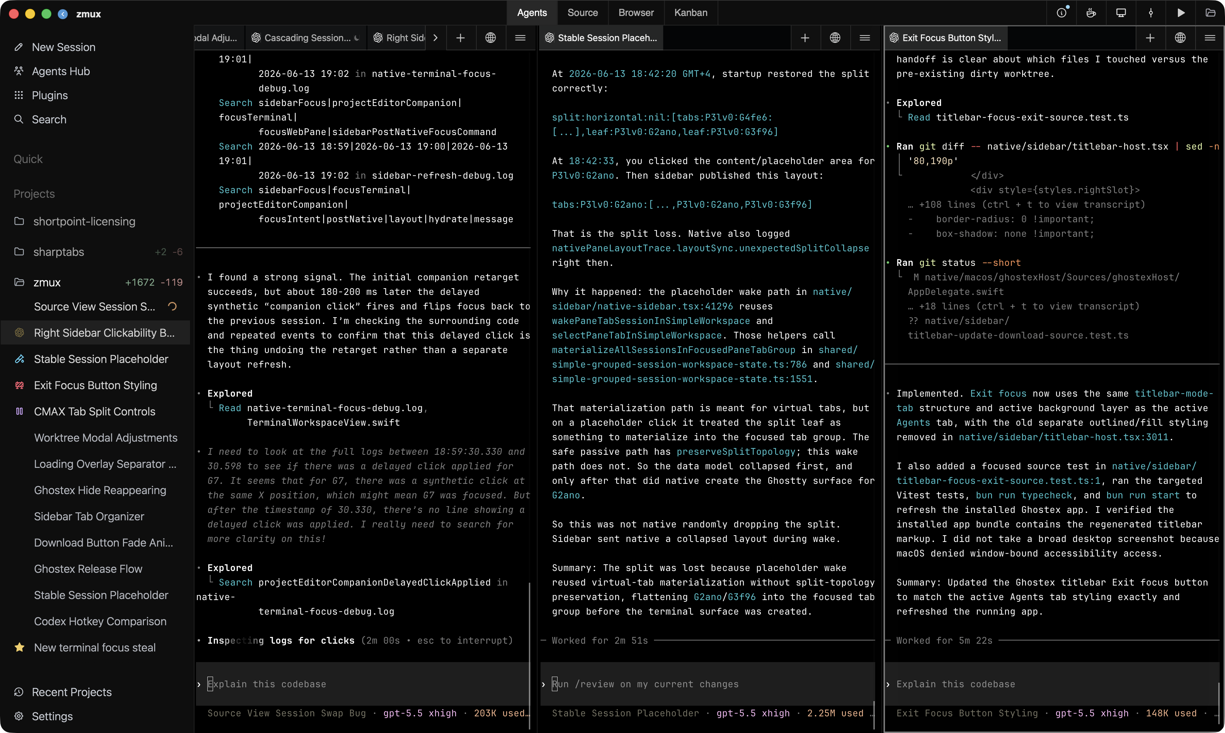Click the nativePaneLayoutTrace.layoutSync.unexpectedSplitCollapse link
Screen dimensions: 1225x733
pyautogui.click(x=710, y=248)
